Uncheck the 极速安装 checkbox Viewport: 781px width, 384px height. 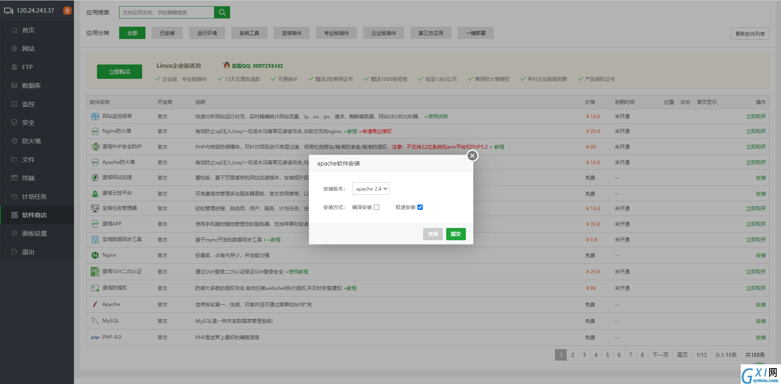tap(420, 207)
